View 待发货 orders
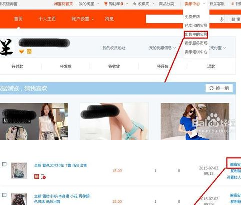241x205 pixels. (x=66, y=66)
